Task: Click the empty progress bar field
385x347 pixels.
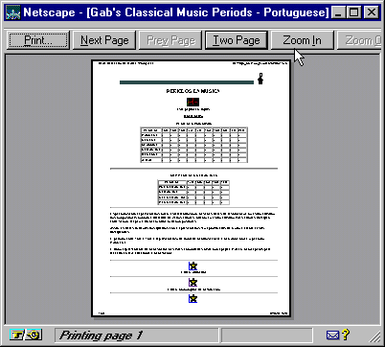Action: coord(266,335)
